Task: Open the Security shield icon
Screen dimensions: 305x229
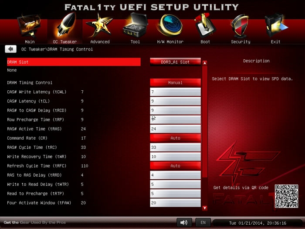Action: (240, 26)
